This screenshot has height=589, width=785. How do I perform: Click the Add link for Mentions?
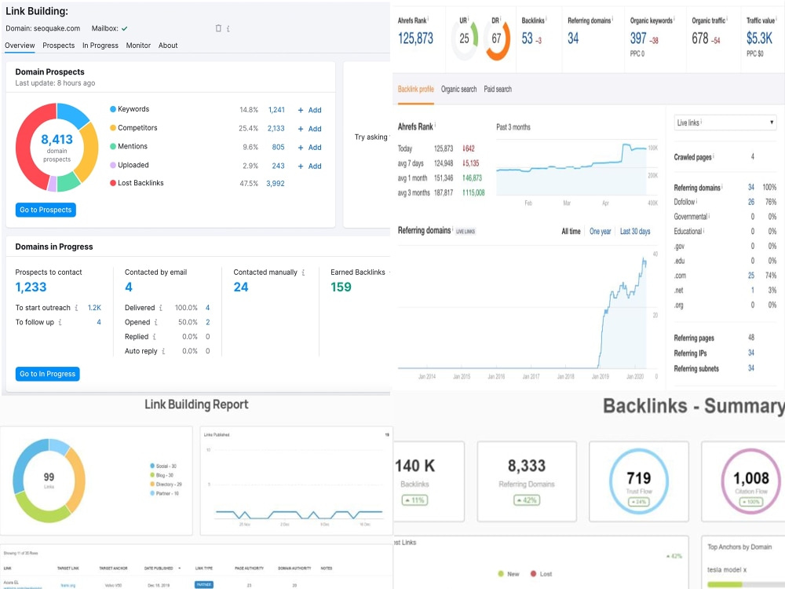(x=315, y=148)
